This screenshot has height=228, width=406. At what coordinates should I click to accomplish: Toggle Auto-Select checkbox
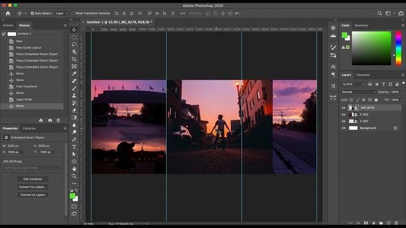[x=32, y=13]
